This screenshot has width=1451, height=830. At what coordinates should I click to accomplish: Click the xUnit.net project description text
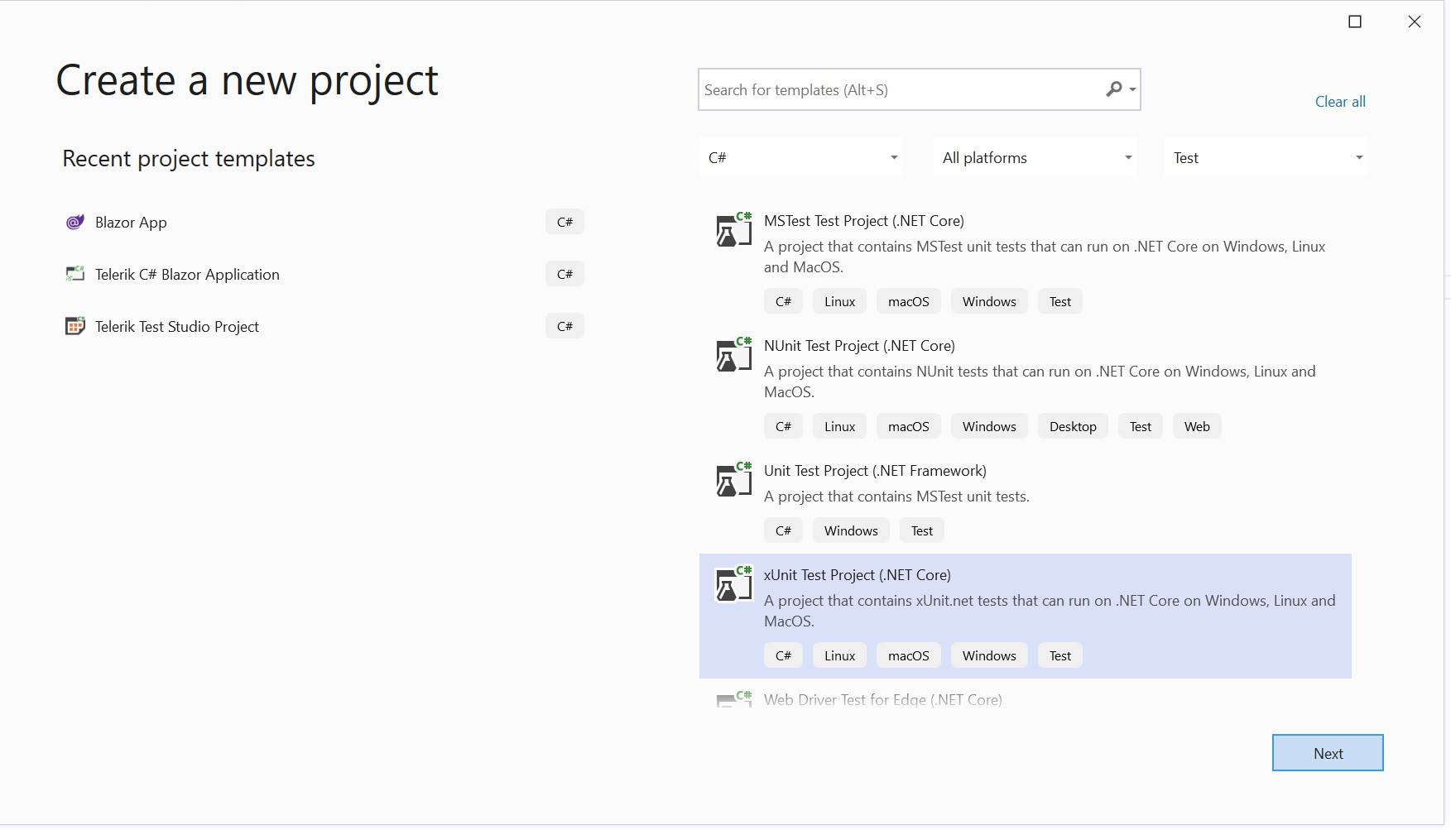point(1050,611)
